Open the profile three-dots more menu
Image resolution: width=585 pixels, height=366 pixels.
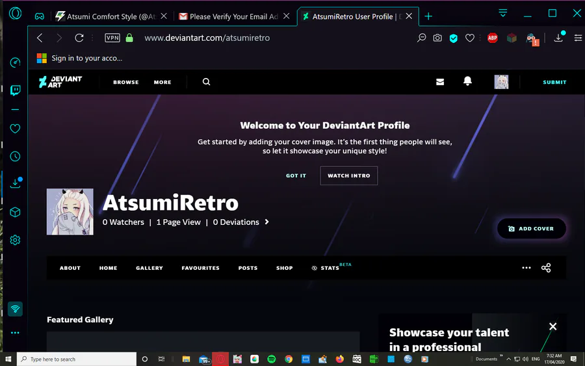click(526, 267)
